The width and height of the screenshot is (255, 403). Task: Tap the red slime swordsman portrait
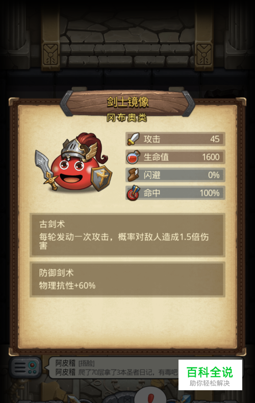click(73, 163)
